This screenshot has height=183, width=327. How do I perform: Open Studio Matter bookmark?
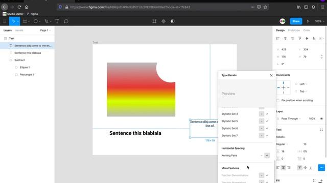pos(13,14)
